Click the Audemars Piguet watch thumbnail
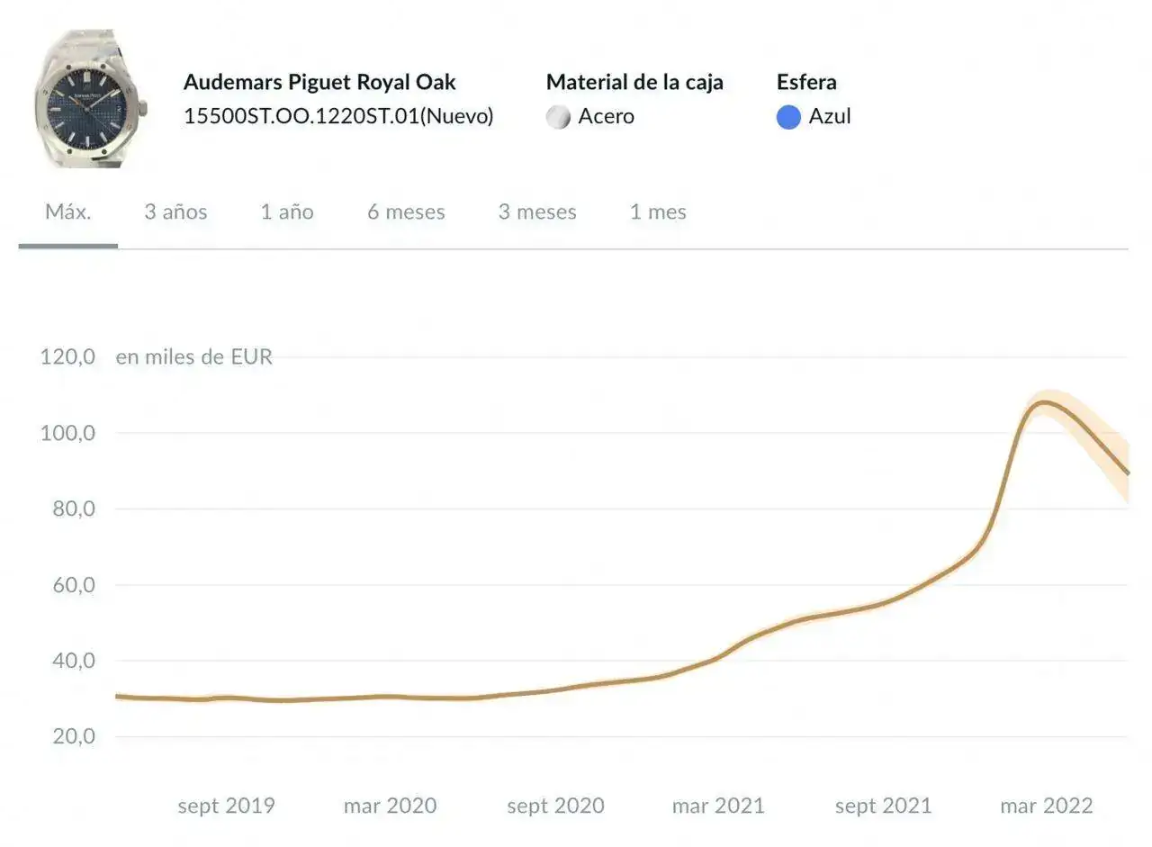 pyautogui.click(x=90, y=99)
